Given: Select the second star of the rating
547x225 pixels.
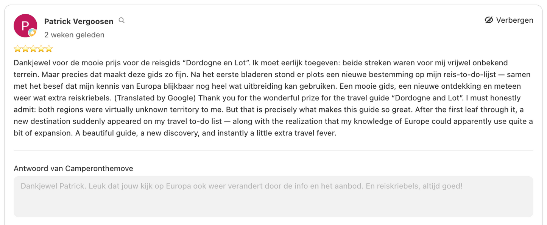Looking at the screenshot, I should pyautogui.click(x=25, y=49).
